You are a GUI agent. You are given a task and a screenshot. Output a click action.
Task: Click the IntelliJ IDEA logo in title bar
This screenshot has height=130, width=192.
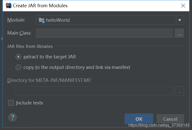click(8, 6)
